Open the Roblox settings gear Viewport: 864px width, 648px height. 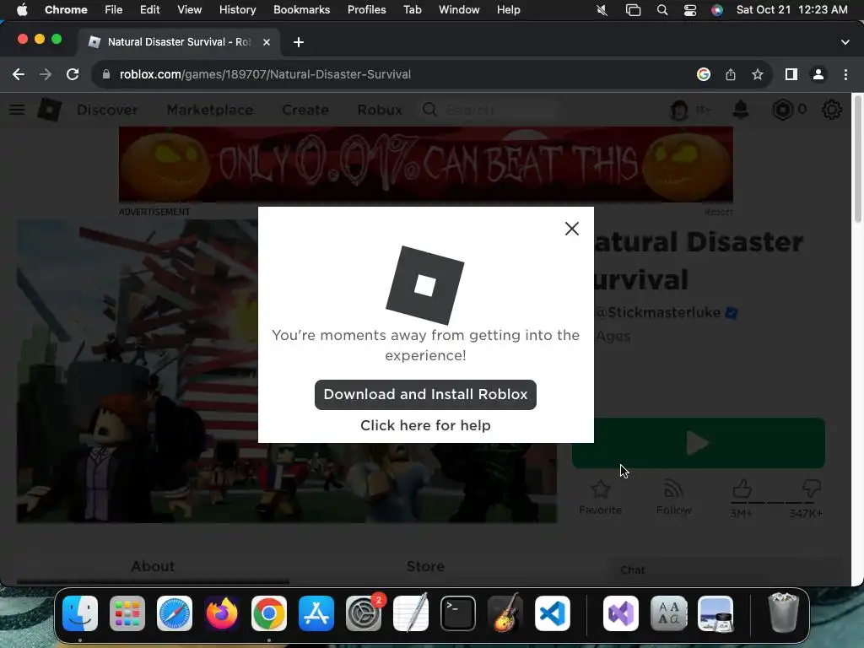point(831,110)
